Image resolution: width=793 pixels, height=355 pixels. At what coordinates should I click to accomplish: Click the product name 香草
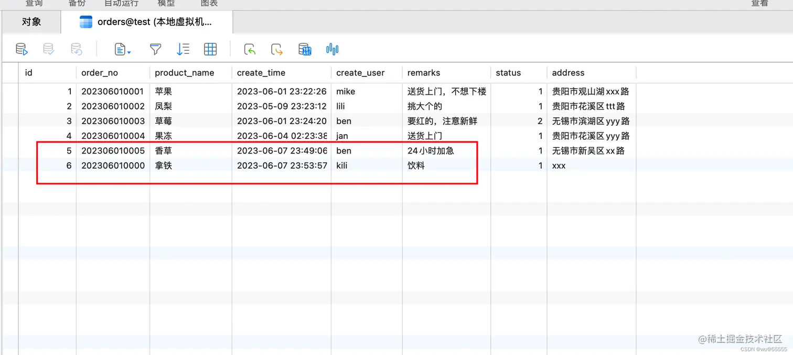coord(163,151)
